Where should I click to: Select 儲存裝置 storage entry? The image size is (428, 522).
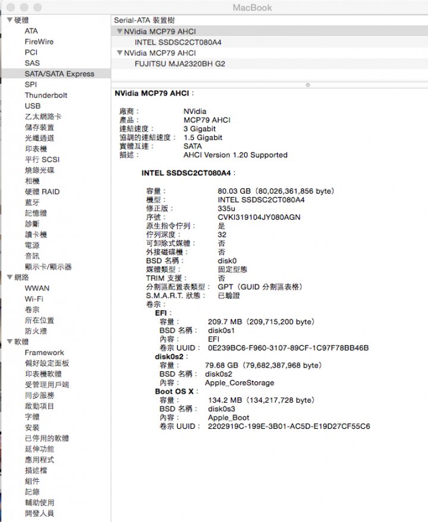coord(39,127)
